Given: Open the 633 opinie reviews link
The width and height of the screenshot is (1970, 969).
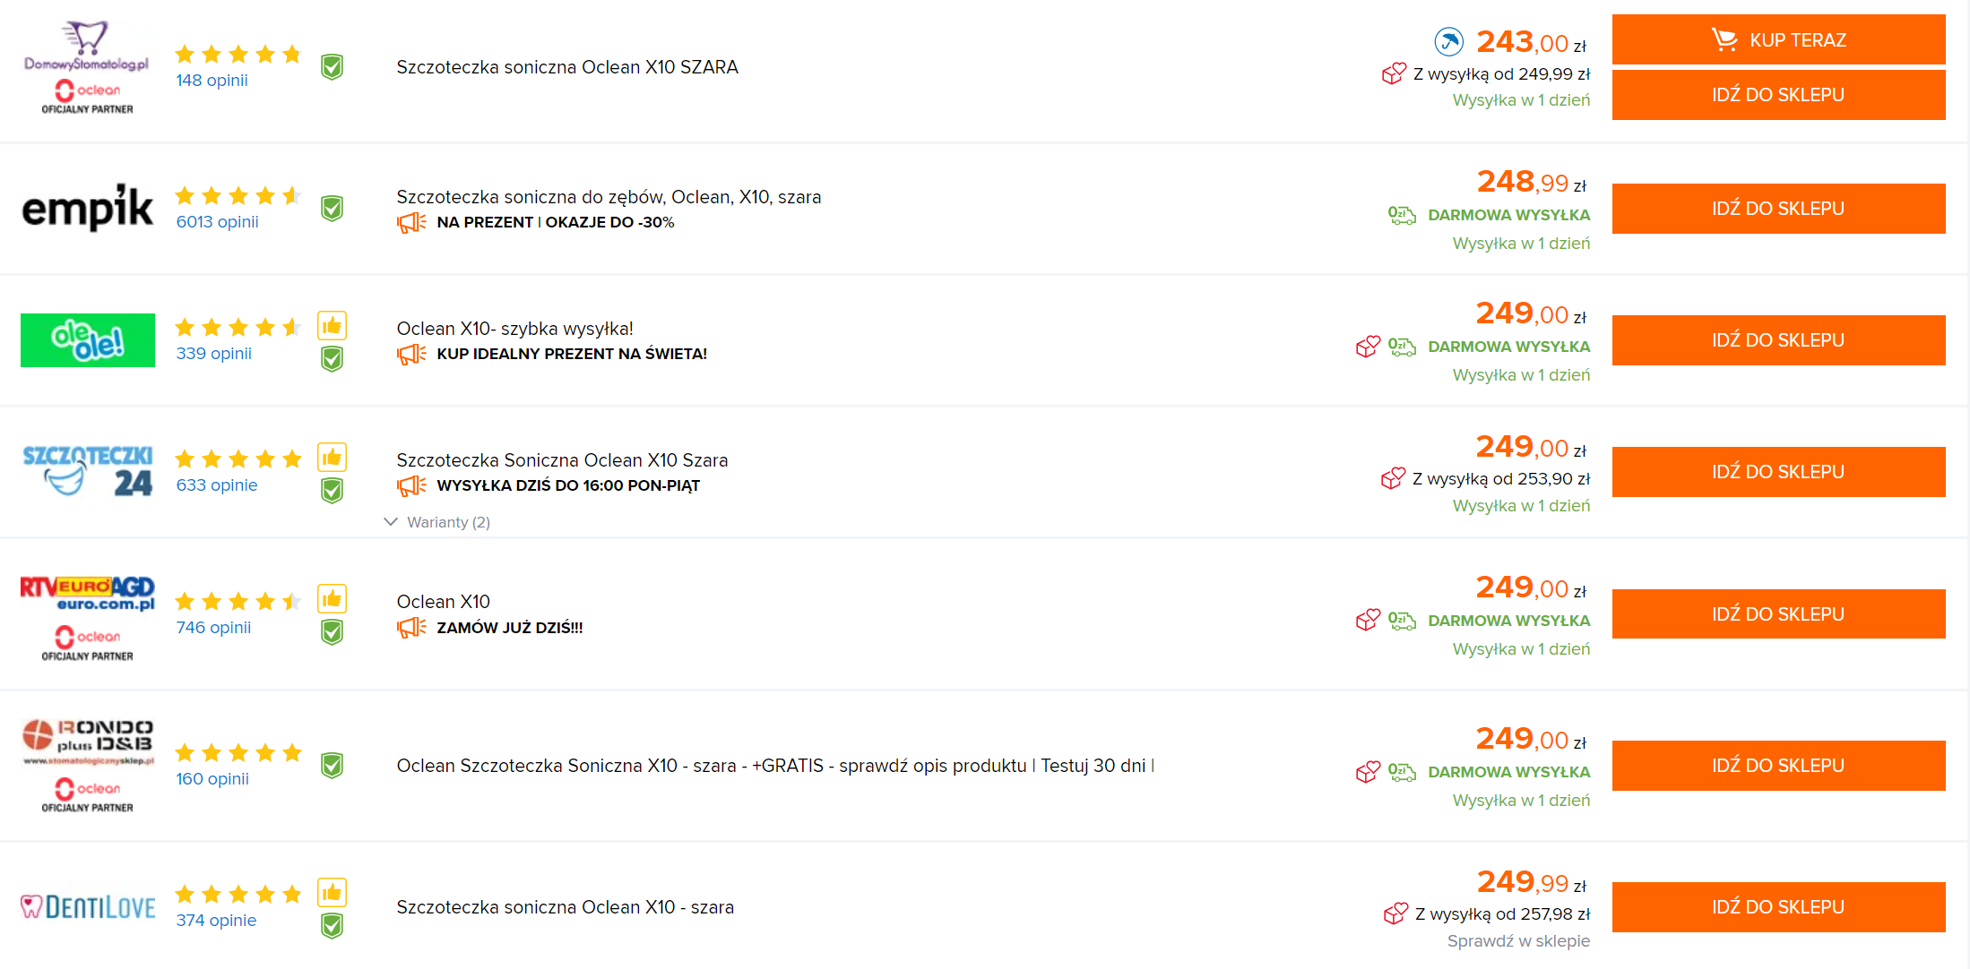Looking at the screenshot, I should click(x=217, y=485).
